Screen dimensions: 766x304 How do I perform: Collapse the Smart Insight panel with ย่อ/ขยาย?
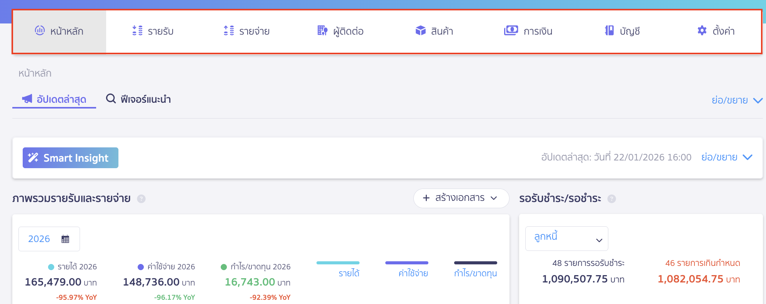coord(726,157)
